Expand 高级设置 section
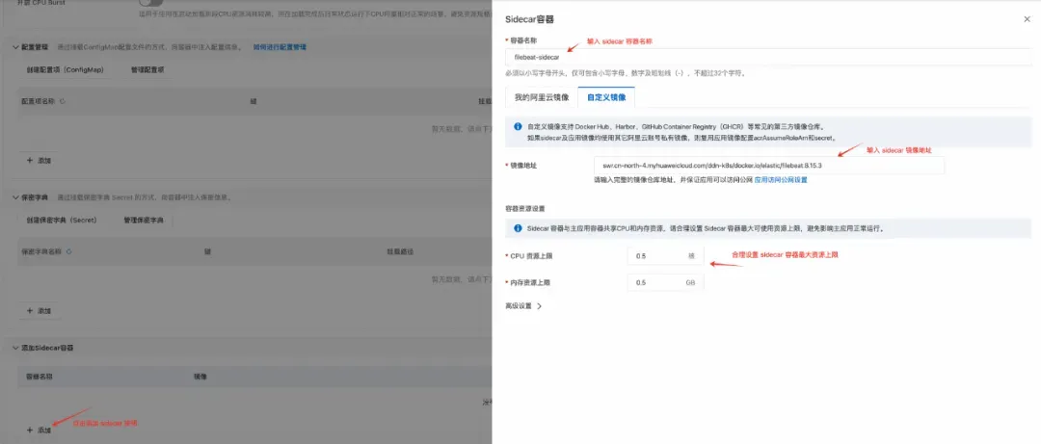Screen dimensions: 1041x444 [x=523, y=306]
